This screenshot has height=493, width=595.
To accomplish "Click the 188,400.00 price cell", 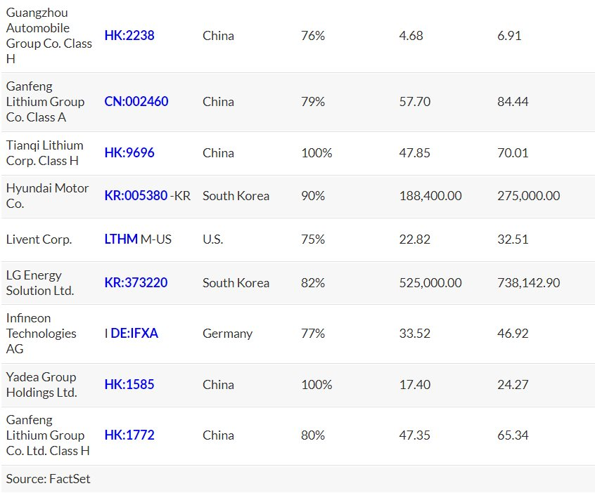I will point(430,196).
